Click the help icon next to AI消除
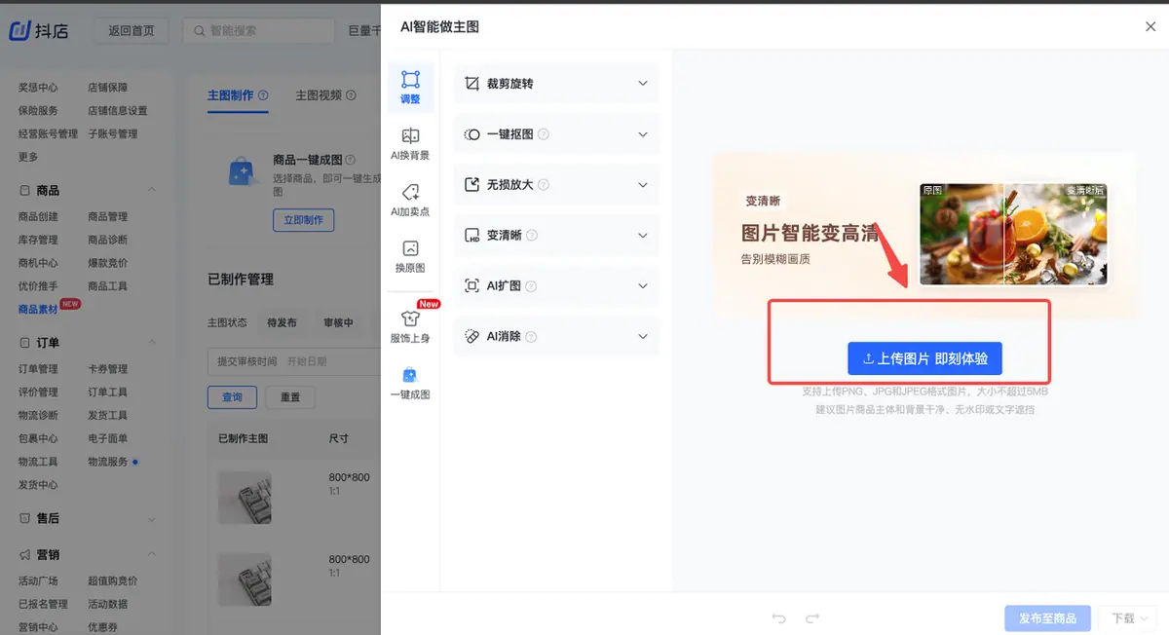1169x635 pixels. tap(531, 337)
